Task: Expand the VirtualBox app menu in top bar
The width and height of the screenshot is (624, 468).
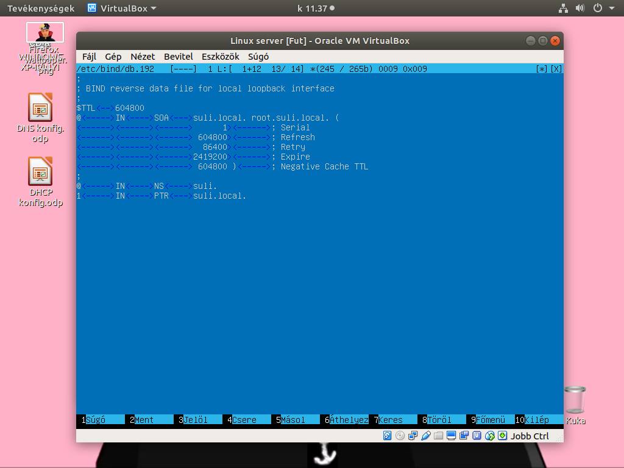Action: [x=122, y=8]
